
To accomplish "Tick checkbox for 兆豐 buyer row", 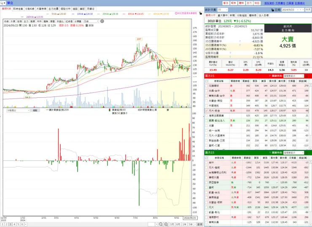I will [206, 126].
